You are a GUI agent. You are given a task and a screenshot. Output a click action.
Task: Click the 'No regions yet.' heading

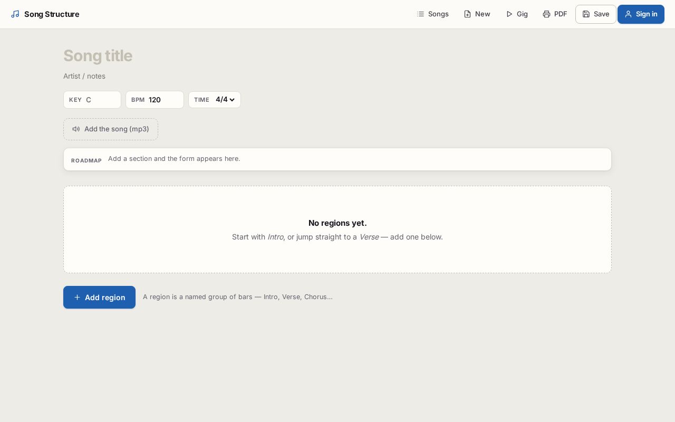[337, 223]
